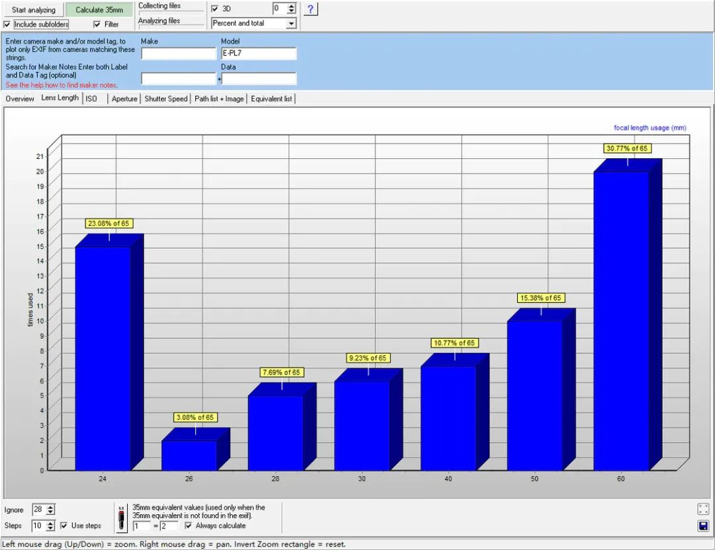
Task: Focus the Model field containing E-PL7
Action: pyautogui.click(x=259, y=54)
